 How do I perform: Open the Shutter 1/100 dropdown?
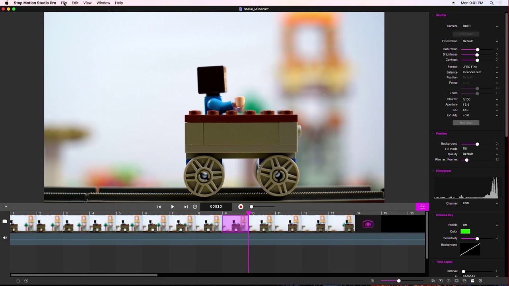pyautogui.click(x=480, y=99)
